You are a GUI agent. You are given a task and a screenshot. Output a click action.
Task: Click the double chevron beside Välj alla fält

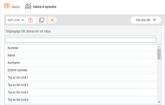(x=154, y=20)
